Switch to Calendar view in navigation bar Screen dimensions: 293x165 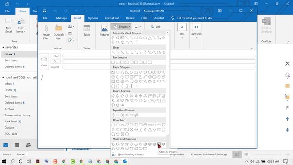17,145
